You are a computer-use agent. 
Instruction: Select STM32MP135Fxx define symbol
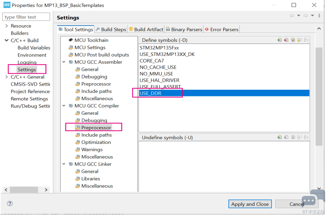click(x=159, y=48)
